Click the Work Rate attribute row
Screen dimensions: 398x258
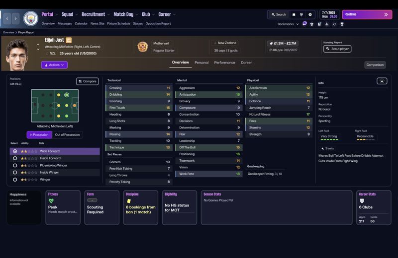[x=209, y=174]
